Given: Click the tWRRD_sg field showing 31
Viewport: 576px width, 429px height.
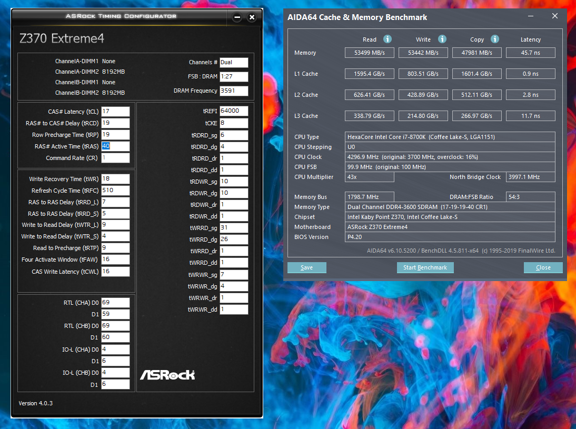Looking at the screenshot, I should (234, 228).
